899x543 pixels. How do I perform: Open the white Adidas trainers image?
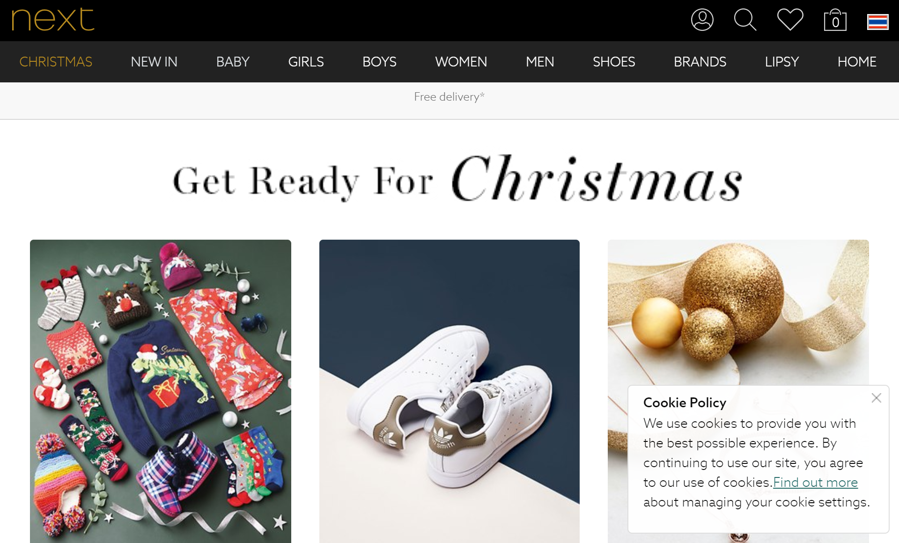pos(449,391)
